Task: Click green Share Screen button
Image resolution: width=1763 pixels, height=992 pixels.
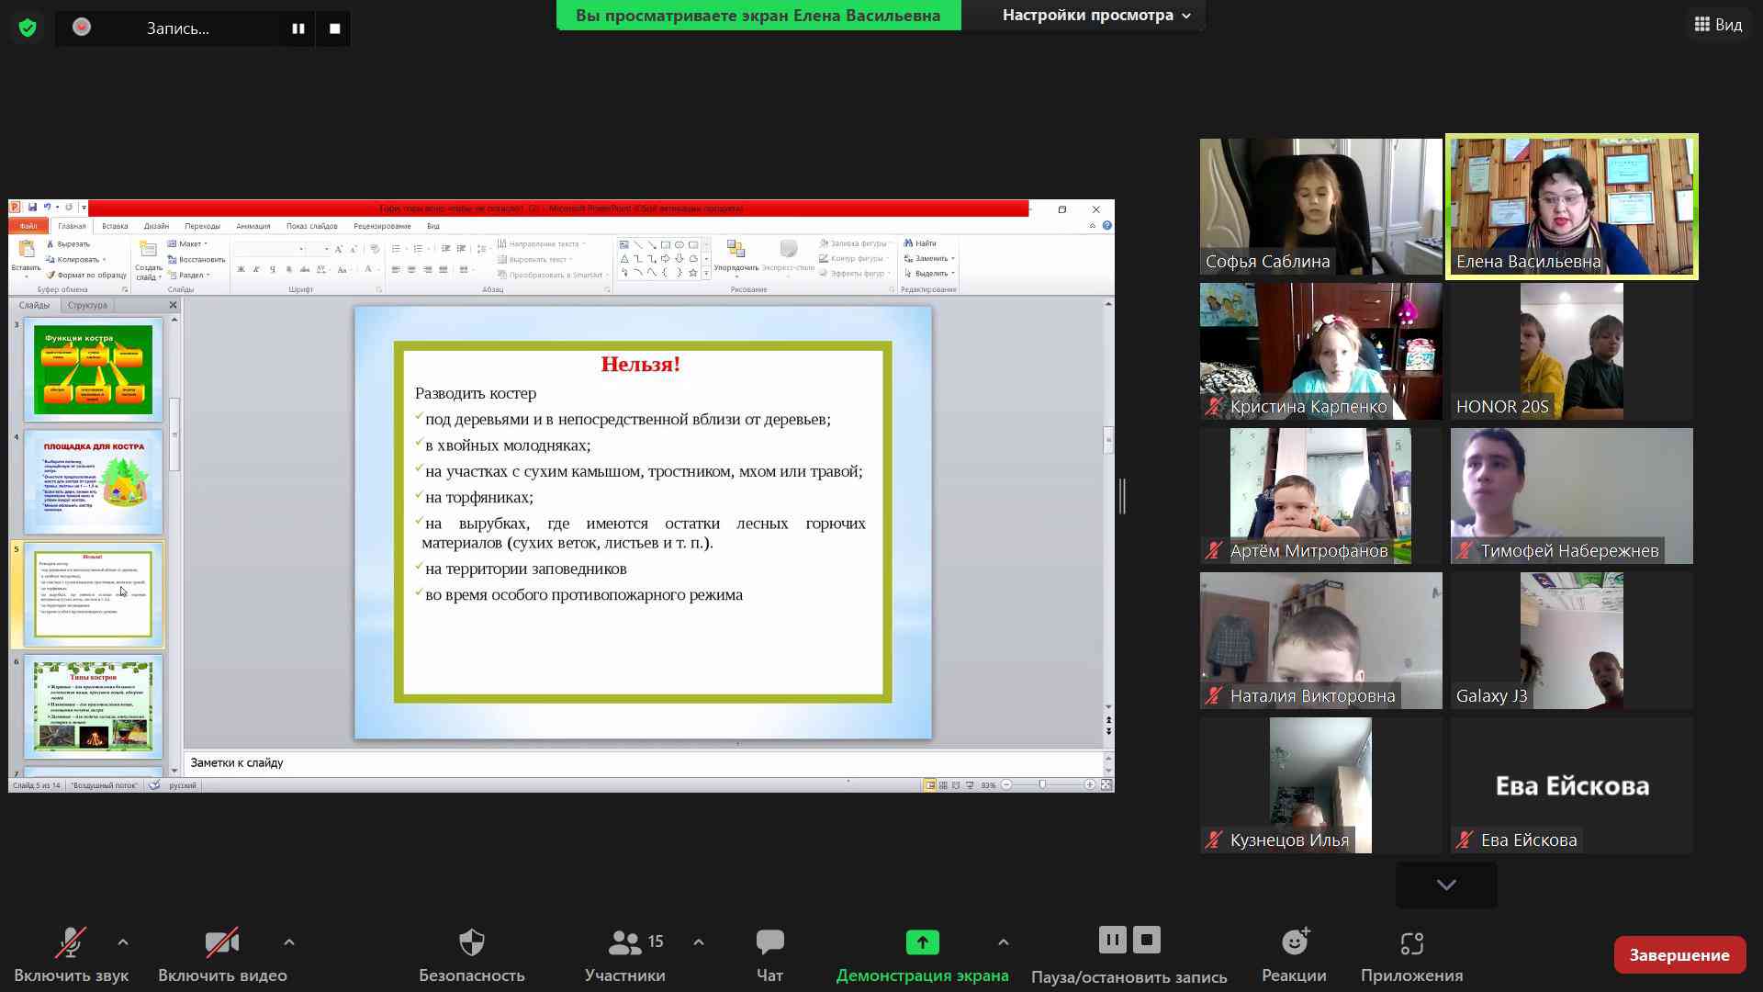Action: click(x=922, y=942)
